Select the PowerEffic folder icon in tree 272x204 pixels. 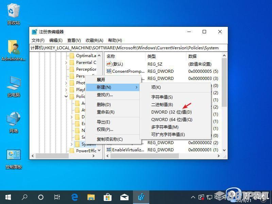click(72, 151)
